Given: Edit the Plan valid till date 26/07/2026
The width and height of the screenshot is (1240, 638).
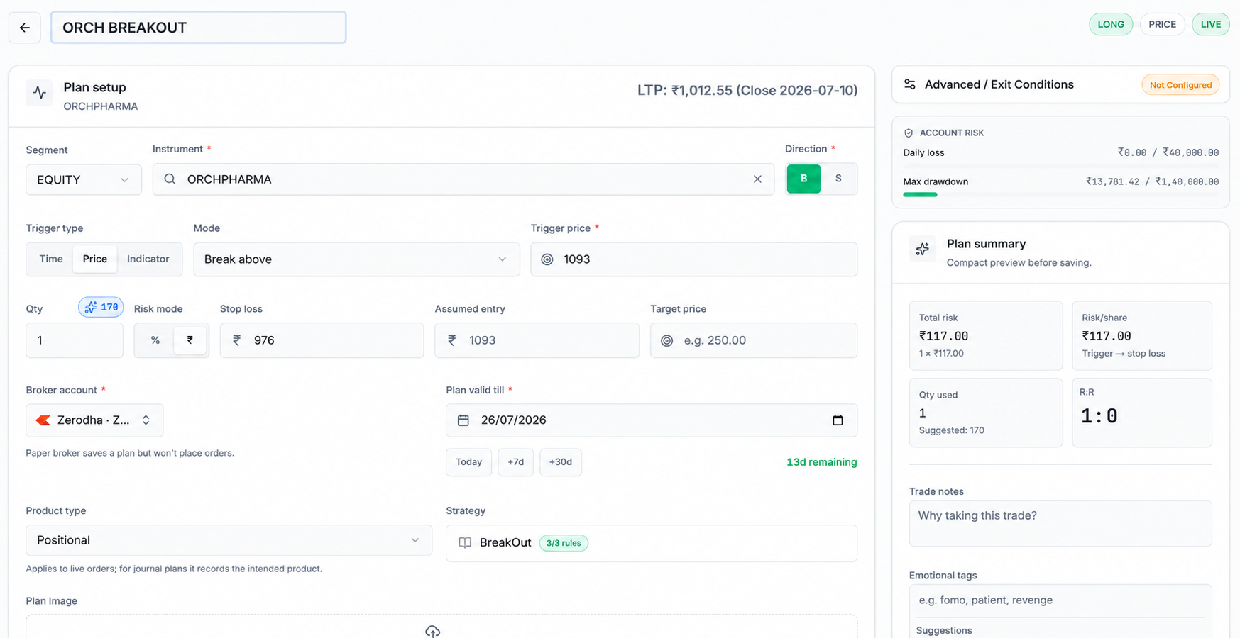Looking at the screenshot, I should click(652, 420).
